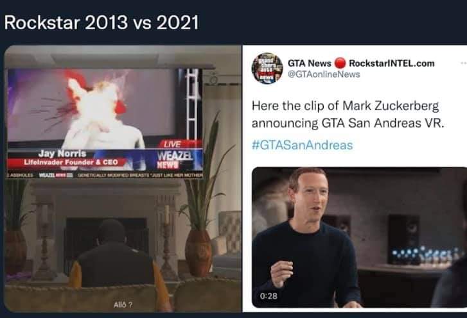Click the Weazel News logo on TV
Screen dimensions: 467x318
click(175, 159)
